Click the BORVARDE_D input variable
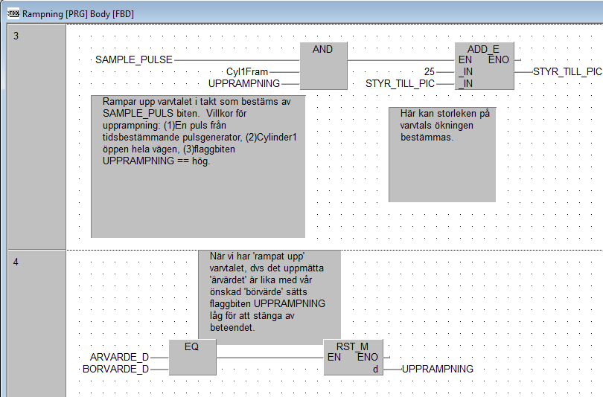This screenshot has height=397, width=603. point(115,369)
